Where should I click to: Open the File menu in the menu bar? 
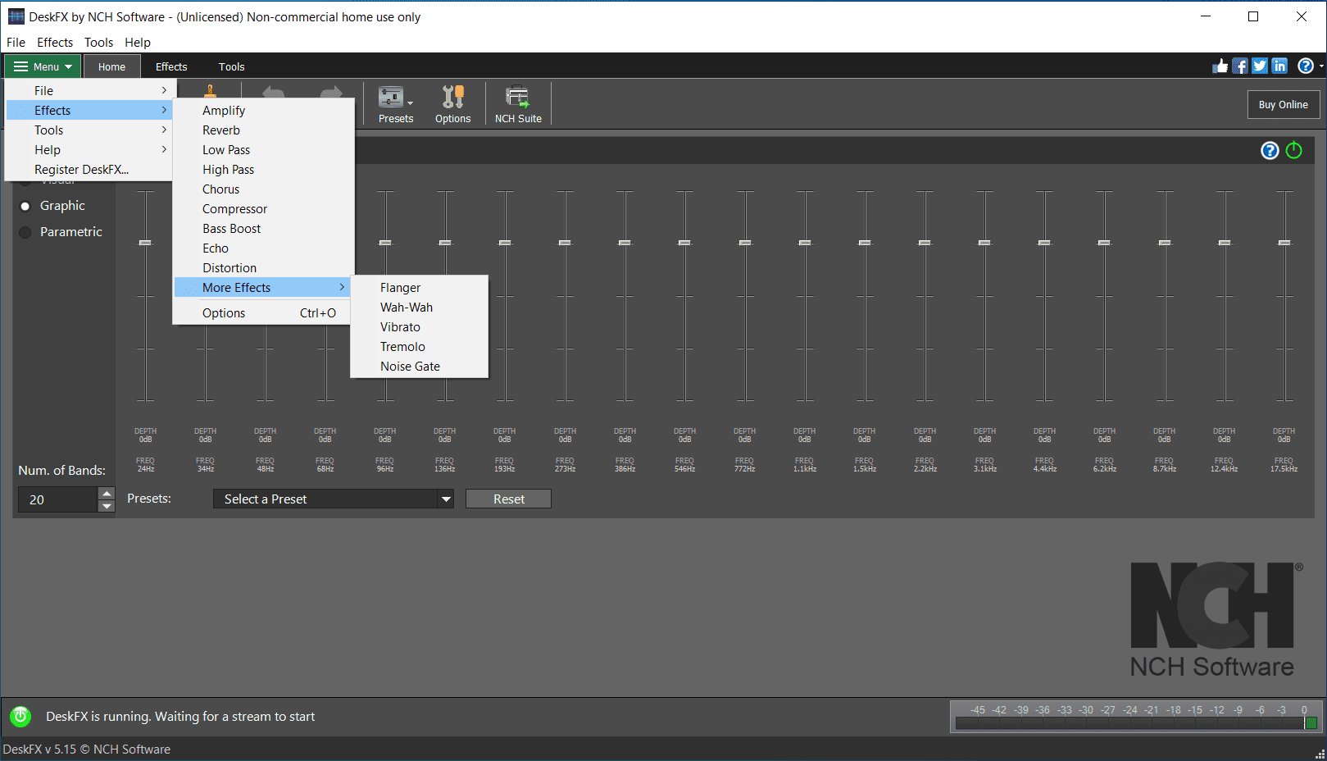click(x=16, y=43)
